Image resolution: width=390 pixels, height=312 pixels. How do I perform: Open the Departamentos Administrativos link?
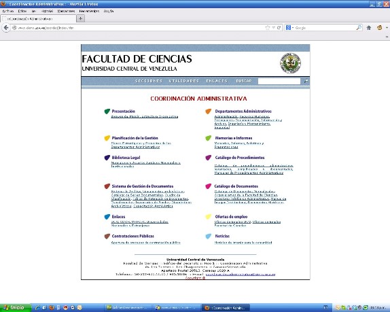click(x=243, y=111)
